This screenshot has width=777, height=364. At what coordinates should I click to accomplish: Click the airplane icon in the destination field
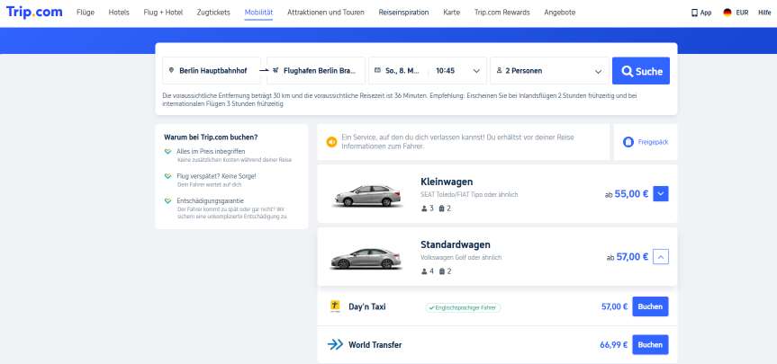(x=276, y=71)
